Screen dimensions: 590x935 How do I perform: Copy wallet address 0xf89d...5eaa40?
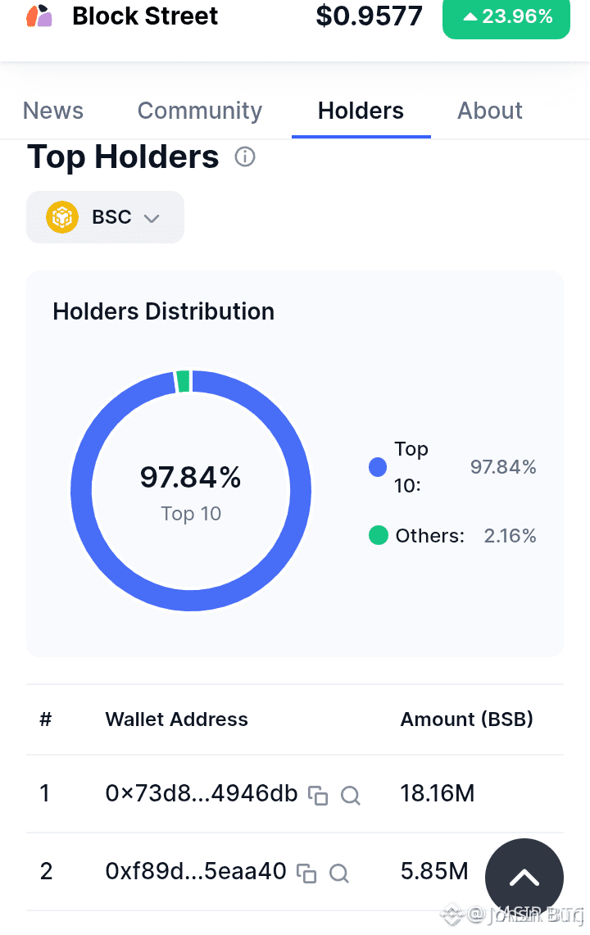pyautogui.click(x=306, y=873)
